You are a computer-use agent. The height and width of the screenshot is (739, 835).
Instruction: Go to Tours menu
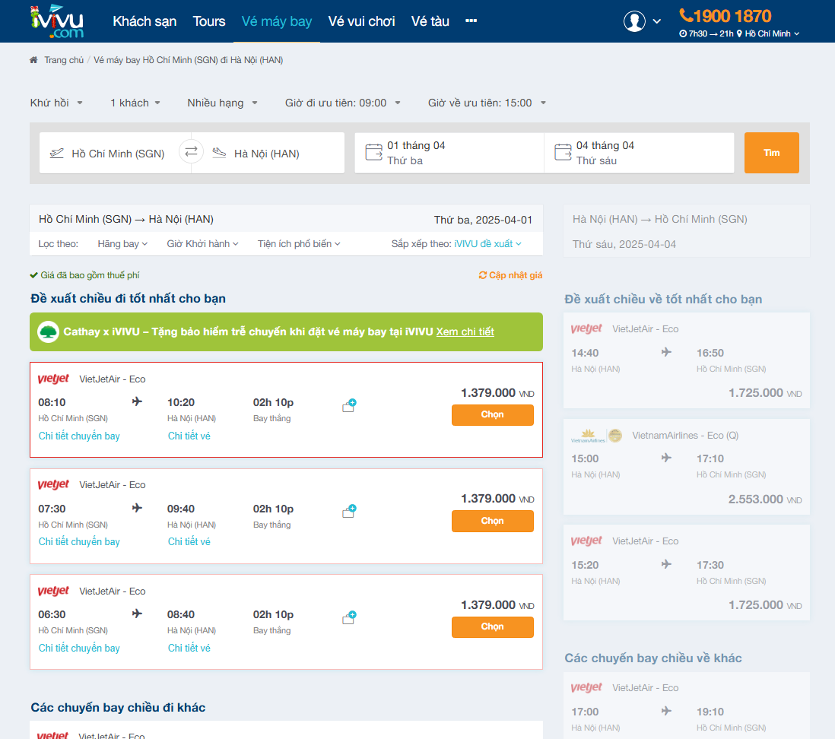[x=208, y=21]
